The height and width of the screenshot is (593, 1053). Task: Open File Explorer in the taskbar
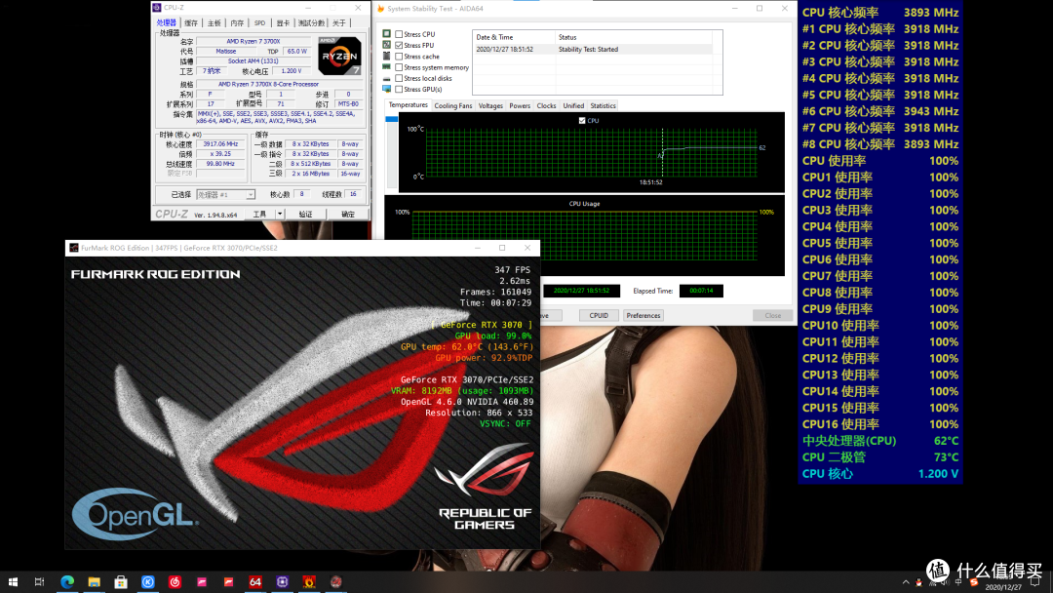coord(95,582)
